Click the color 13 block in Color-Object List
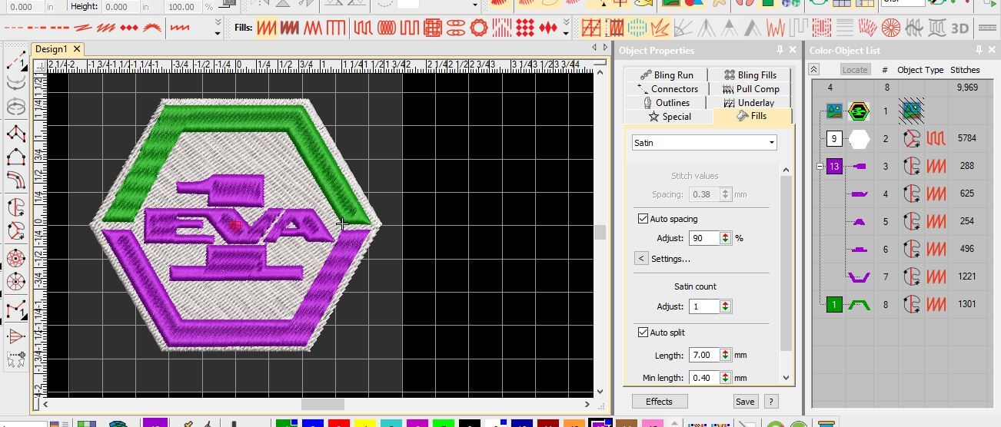The image size is (1001, 427). point(834,166)
